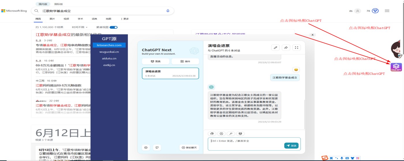404x161 pixels.
Task: Switch IME language via 英 indicator
Action: tap(331, 158)
